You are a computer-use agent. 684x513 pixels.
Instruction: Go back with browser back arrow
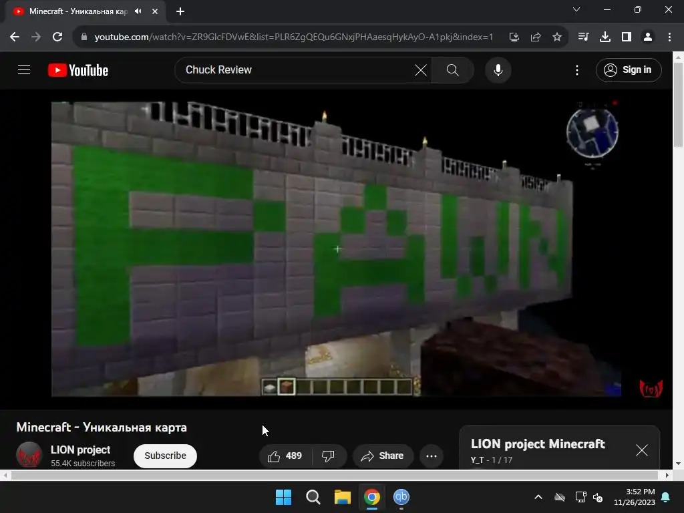click(15, 37)
